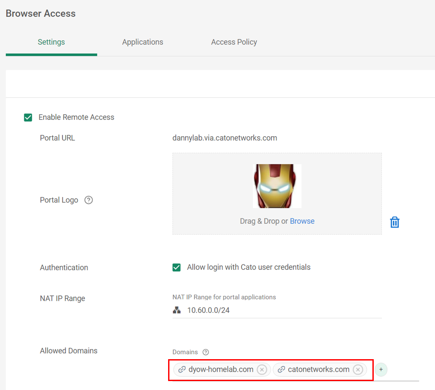Switch to the Applications tab
435x390 pixels.
point(143,42)
